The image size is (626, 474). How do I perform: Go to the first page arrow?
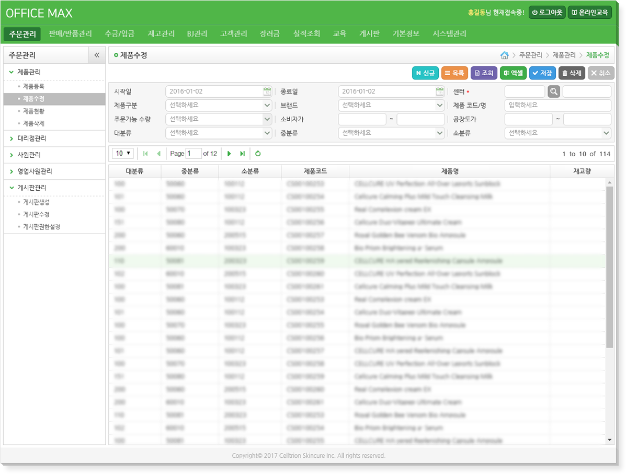[x=145, y=154]
